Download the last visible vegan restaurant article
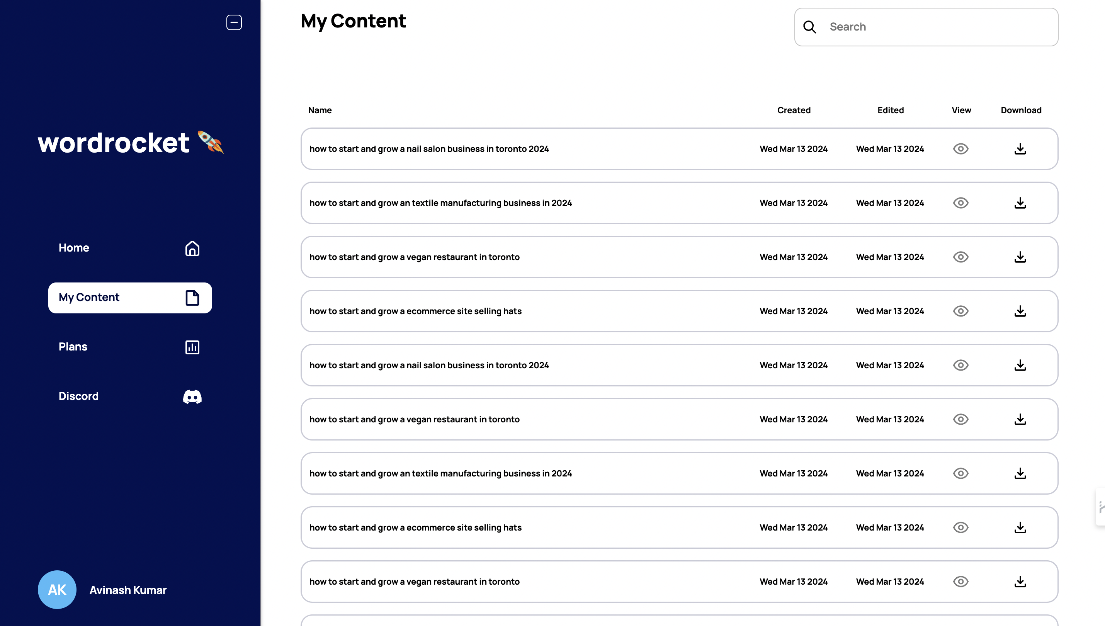 (1020, 582)
